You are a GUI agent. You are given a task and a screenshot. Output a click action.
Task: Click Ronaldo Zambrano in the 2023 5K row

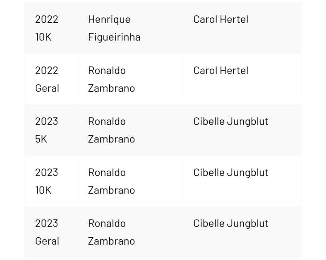coord(111,130)
